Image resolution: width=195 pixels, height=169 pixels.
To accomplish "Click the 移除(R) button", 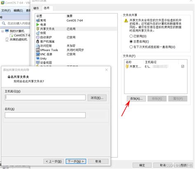I will click(157, 99).
